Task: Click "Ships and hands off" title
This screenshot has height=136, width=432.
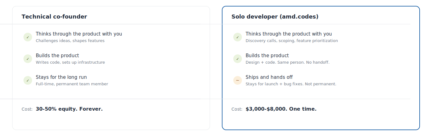Action: click(x=269, y=77)
